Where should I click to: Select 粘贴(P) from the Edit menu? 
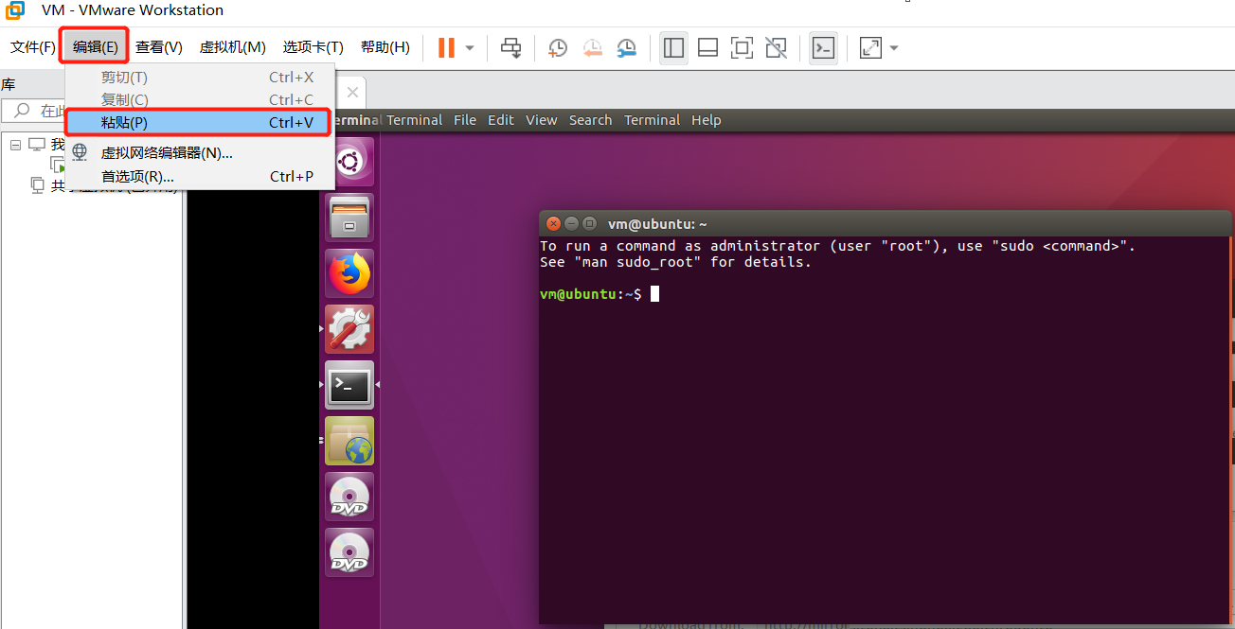pyautogui.click(x=123, y=119)
